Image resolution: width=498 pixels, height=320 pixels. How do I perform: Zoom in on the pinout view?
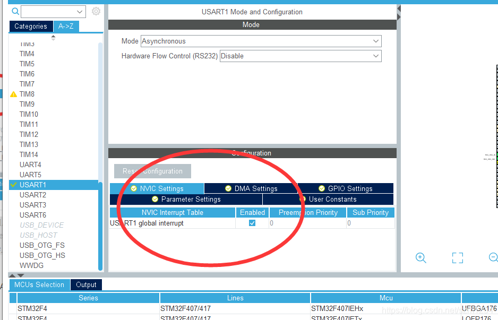pyautogui.click(x=420, y=258)
